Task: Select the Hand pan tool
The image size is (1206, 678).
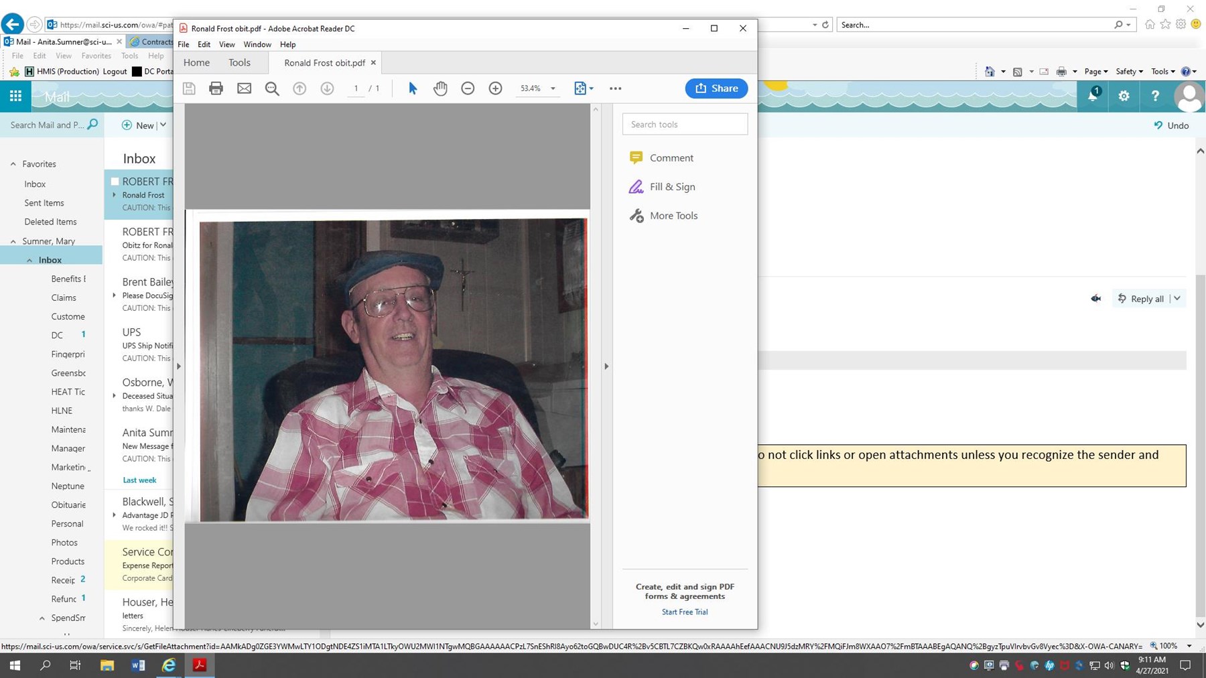Action: pos(440,88)
